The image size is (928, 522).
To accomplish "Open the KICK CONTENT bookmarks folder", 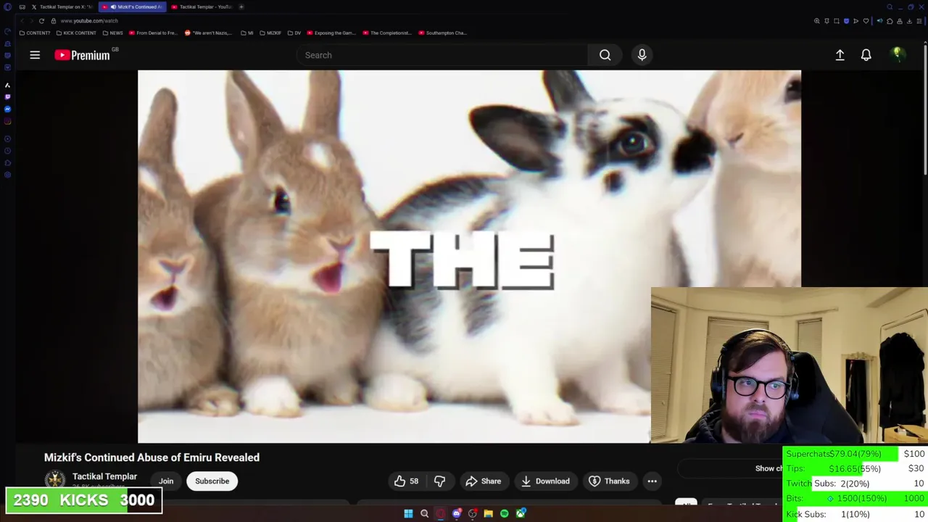I will click(x=76, y=33).
